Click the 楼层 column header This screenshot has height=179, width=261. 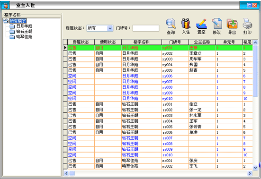point(247,42)
